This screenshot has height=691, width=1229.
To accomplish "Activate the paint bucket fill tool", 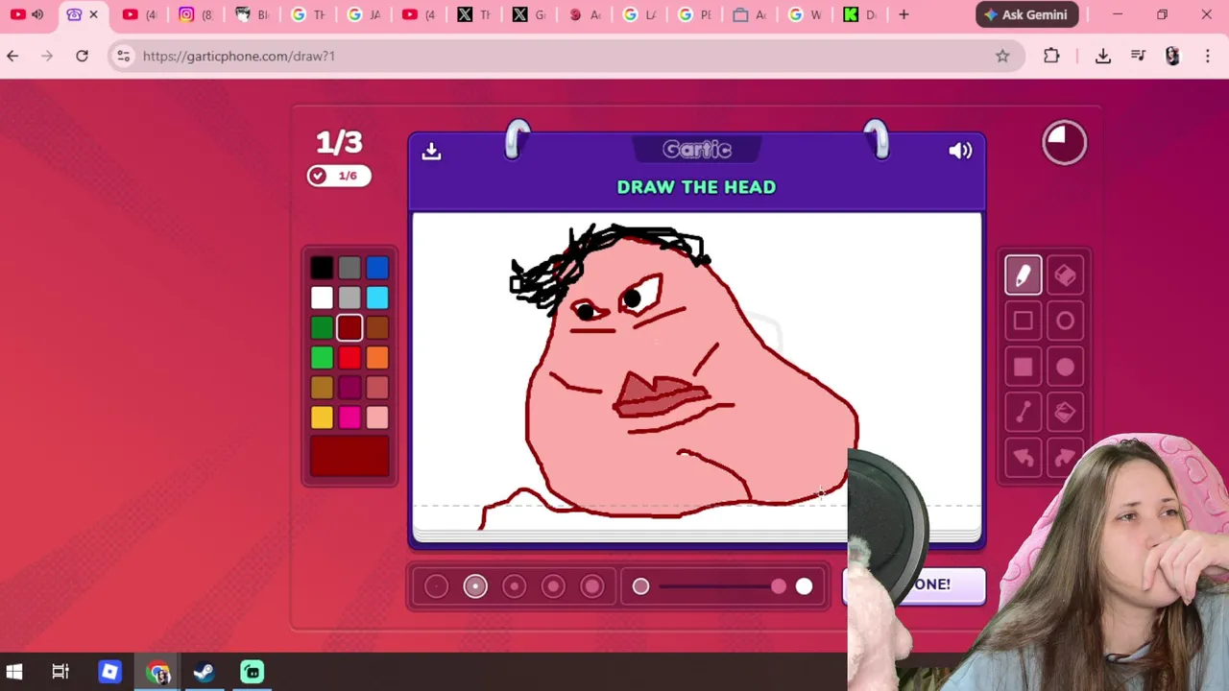I will coord(1065,413).
